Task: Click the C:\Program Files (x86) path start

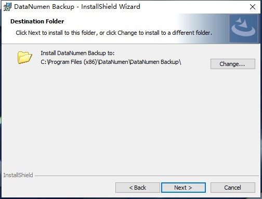Action: pos(69,62)
